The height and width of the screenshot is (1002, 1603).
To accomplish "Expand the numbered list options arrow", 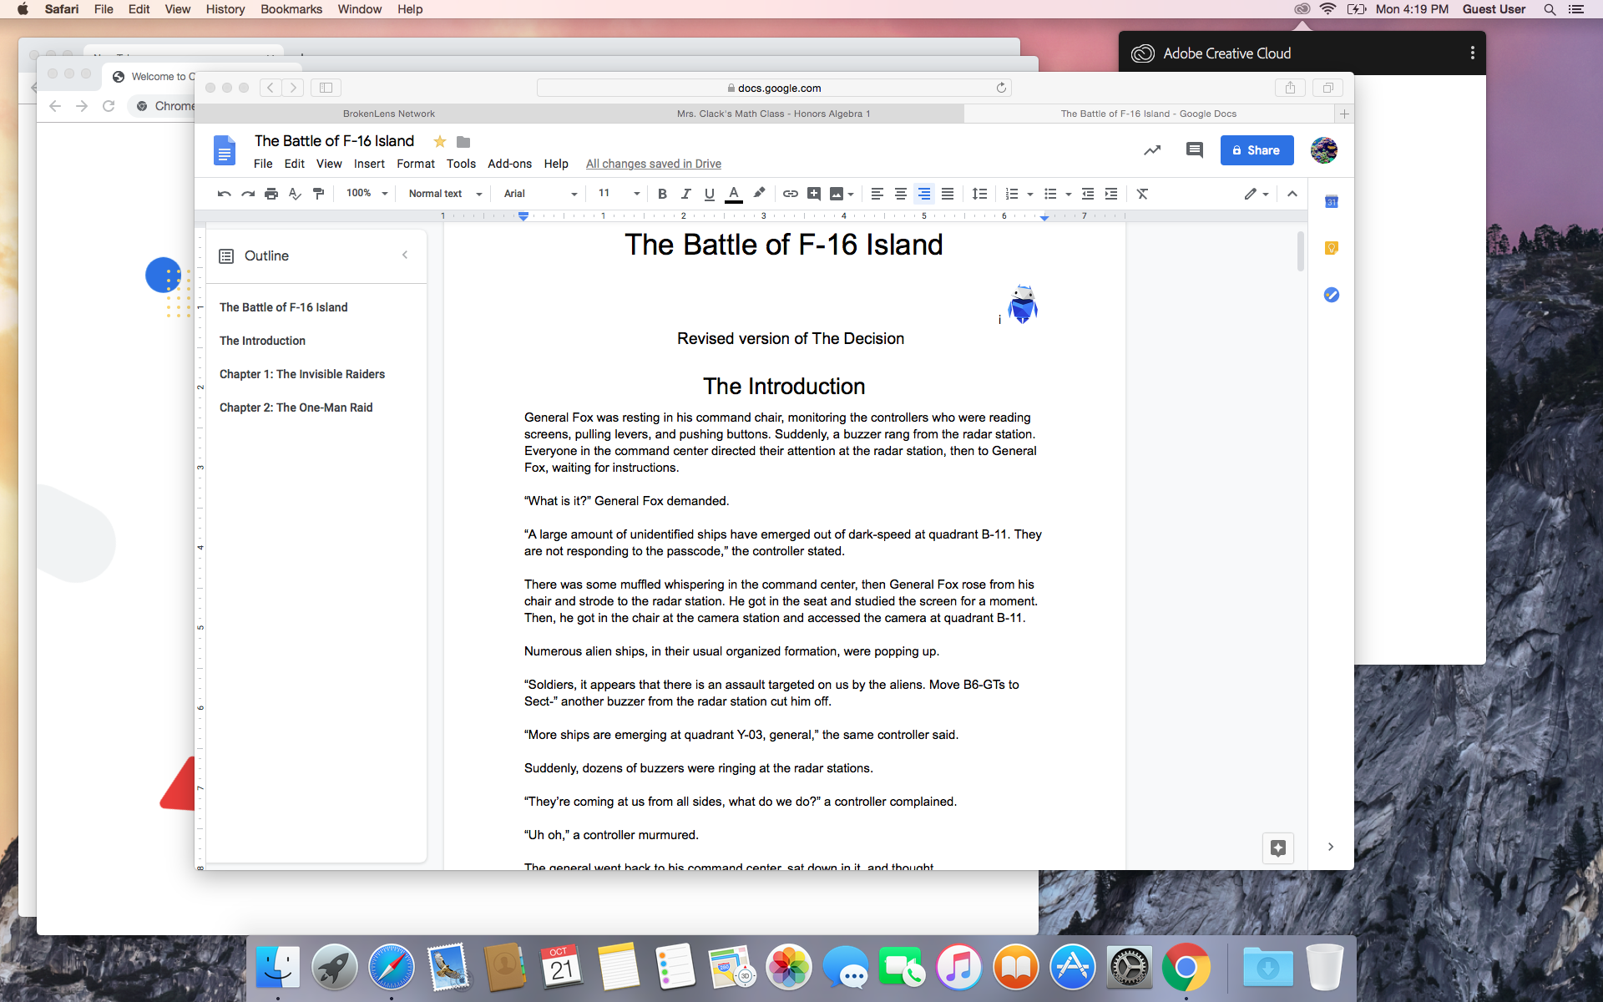I will coord(1030,194).
